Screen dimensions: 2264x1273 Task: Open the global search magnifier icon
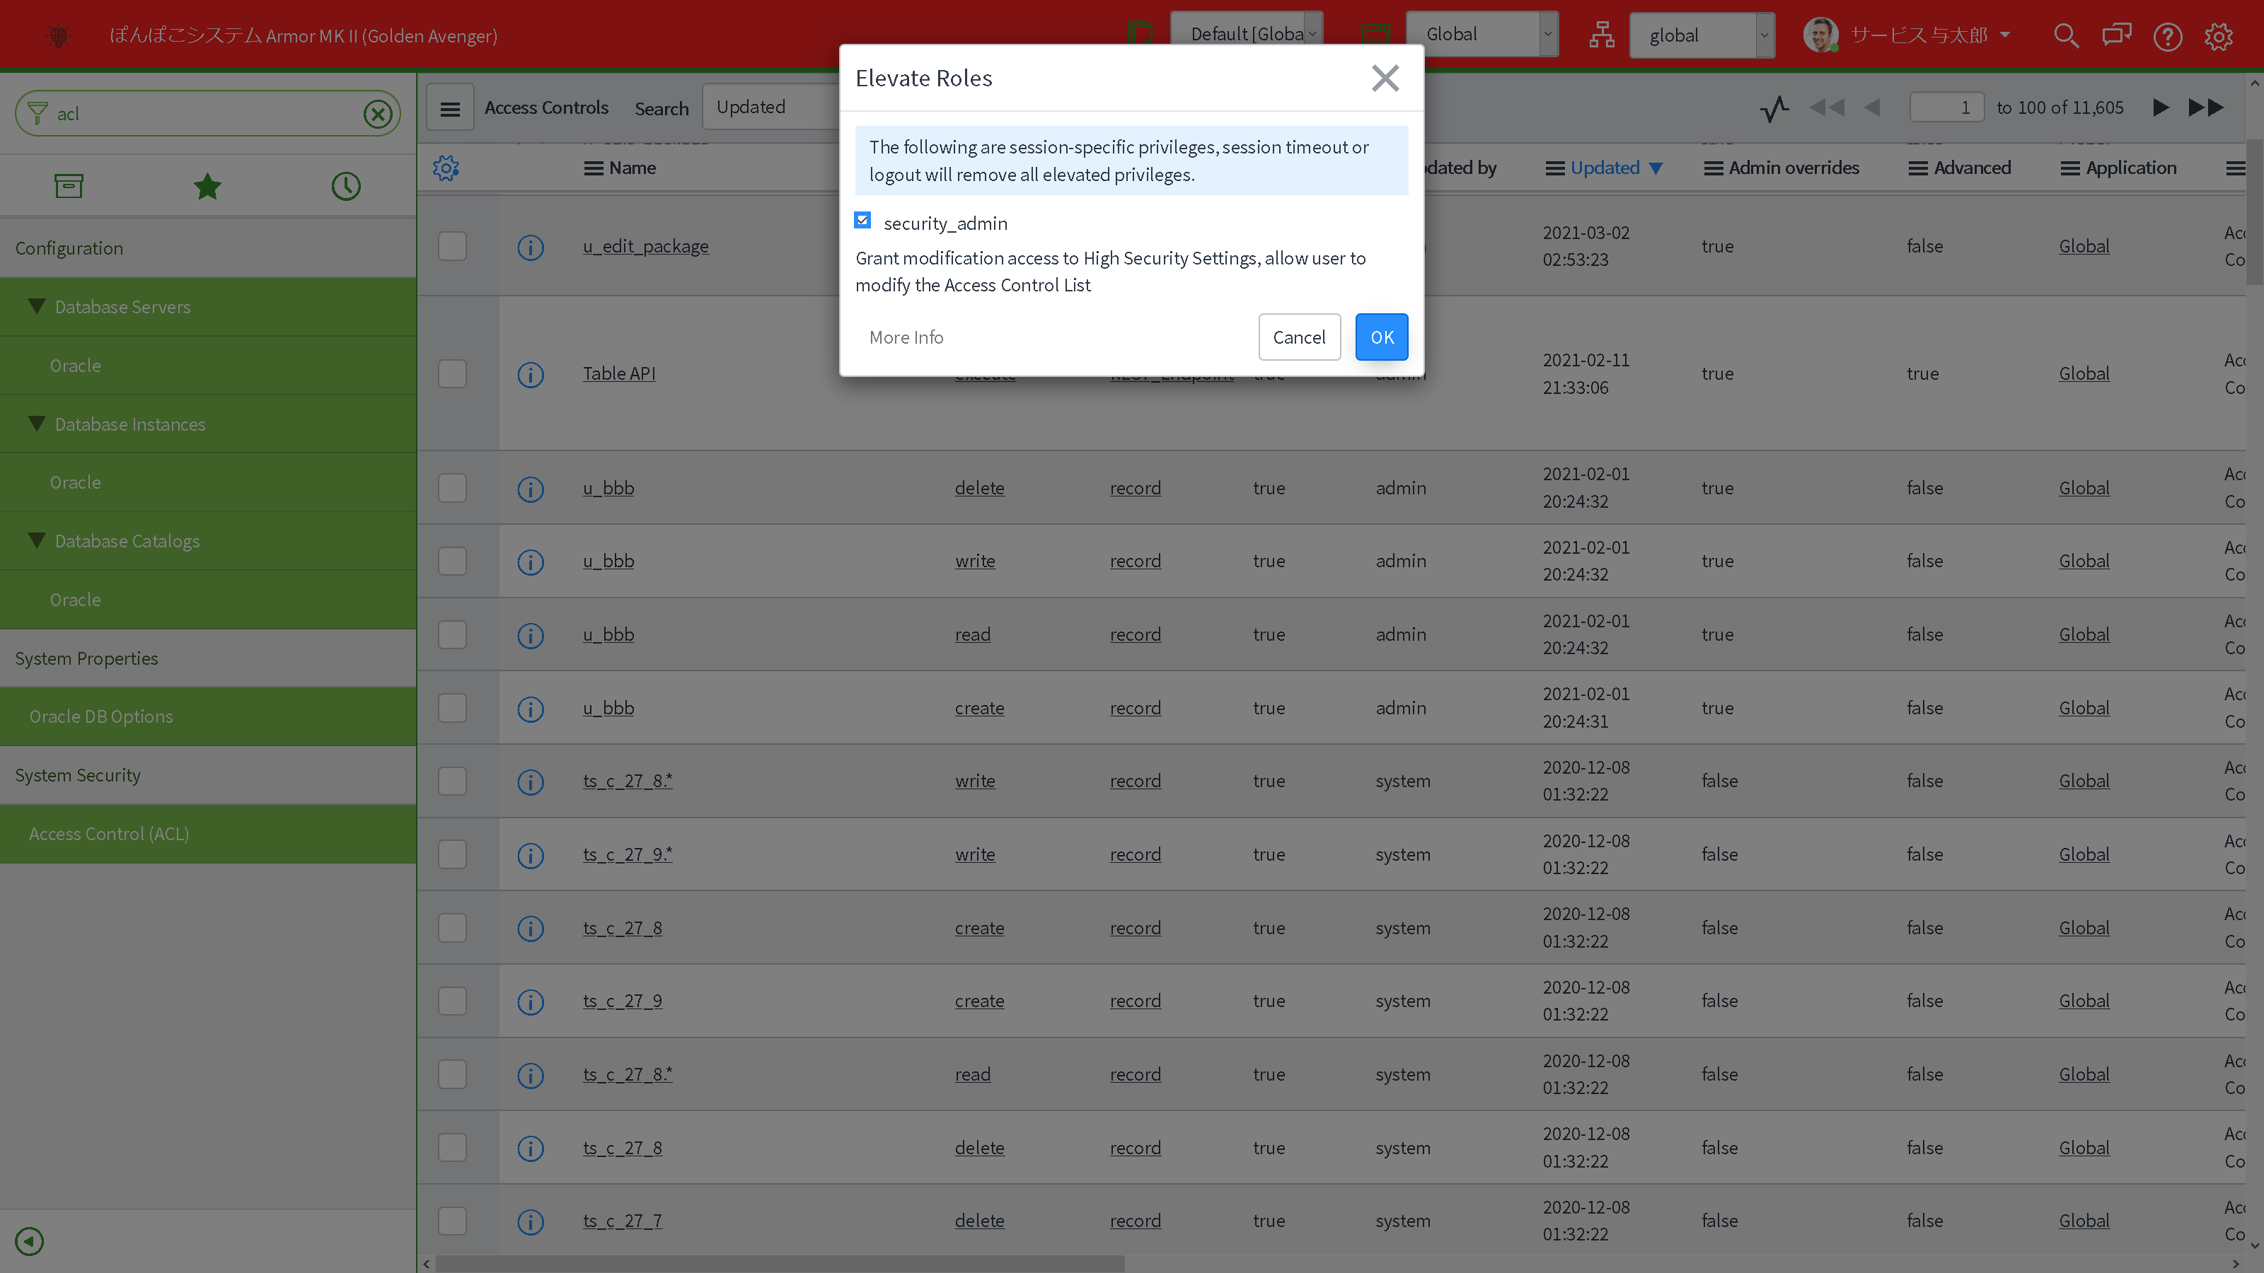click(2065, 36)
